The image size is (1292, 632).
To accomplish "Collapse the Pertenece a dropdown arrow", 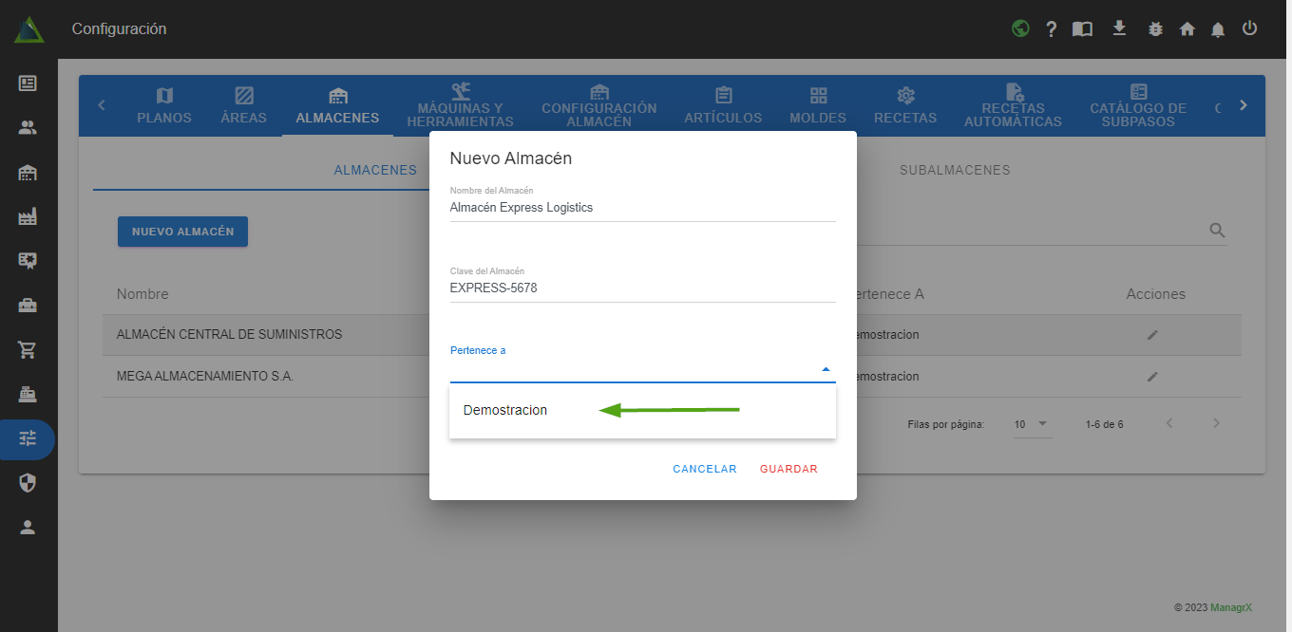I will [826, 369].
